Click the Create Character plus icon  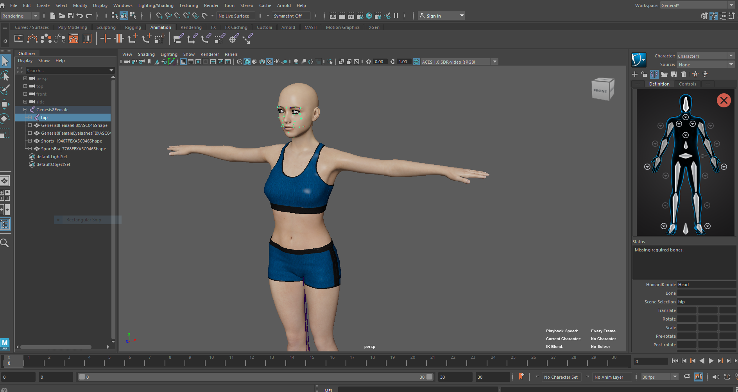tap(634, 74)
